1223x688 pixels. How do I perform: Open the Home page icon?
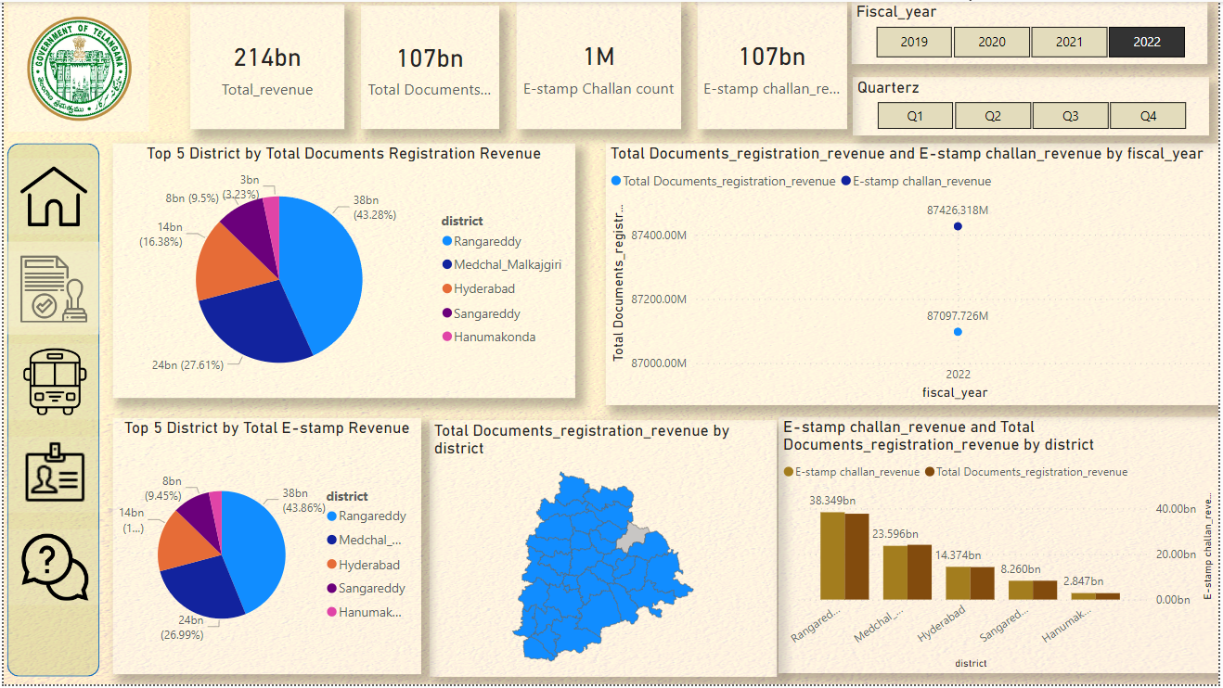54,197
